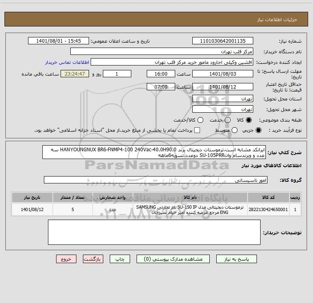Click the remaining time field 23:24:47
This screenshot has height=303, width=313.
pyautogui.click(x=75, y=74)
